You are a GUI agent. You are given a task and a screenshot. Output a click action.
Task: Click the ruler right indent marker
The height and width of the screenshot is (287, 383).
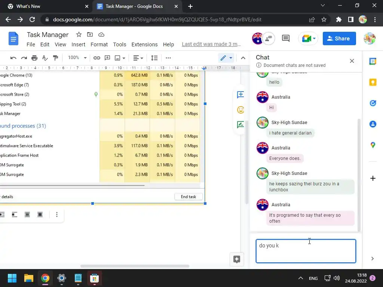point(204,68)
